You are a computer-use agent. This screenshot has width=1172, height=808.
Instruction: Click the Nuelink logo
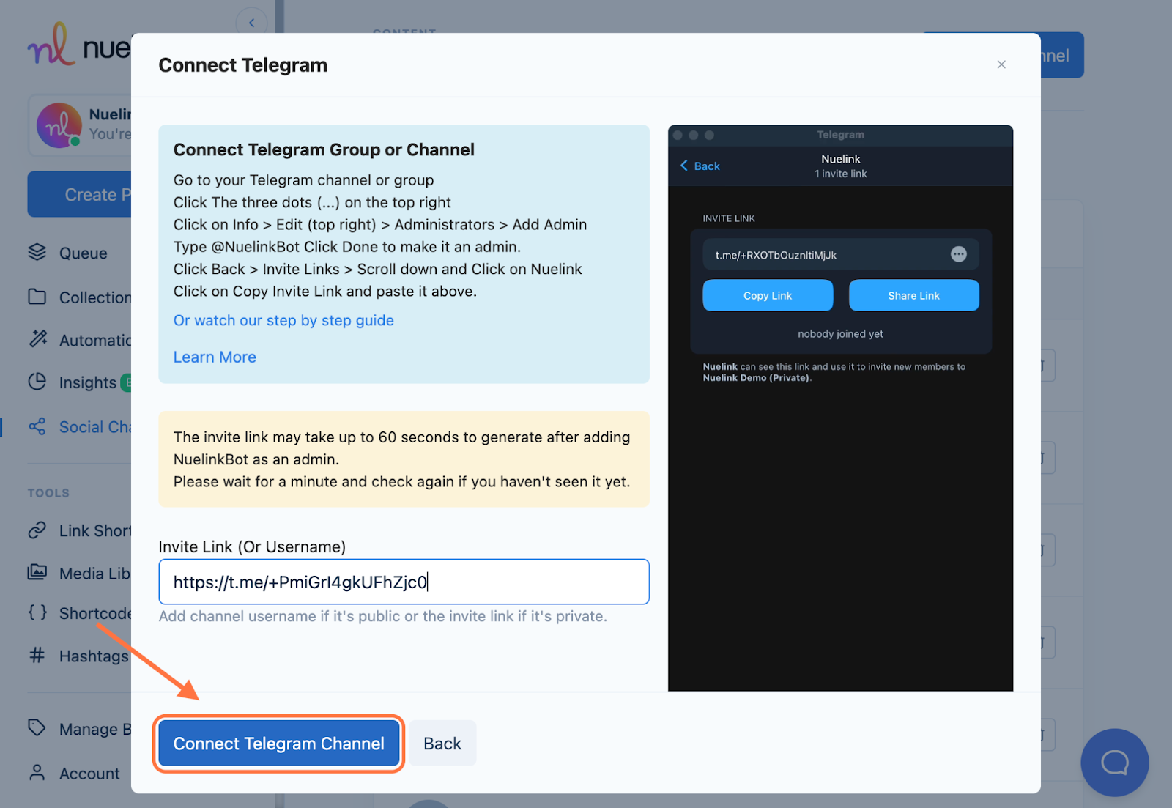79,45
